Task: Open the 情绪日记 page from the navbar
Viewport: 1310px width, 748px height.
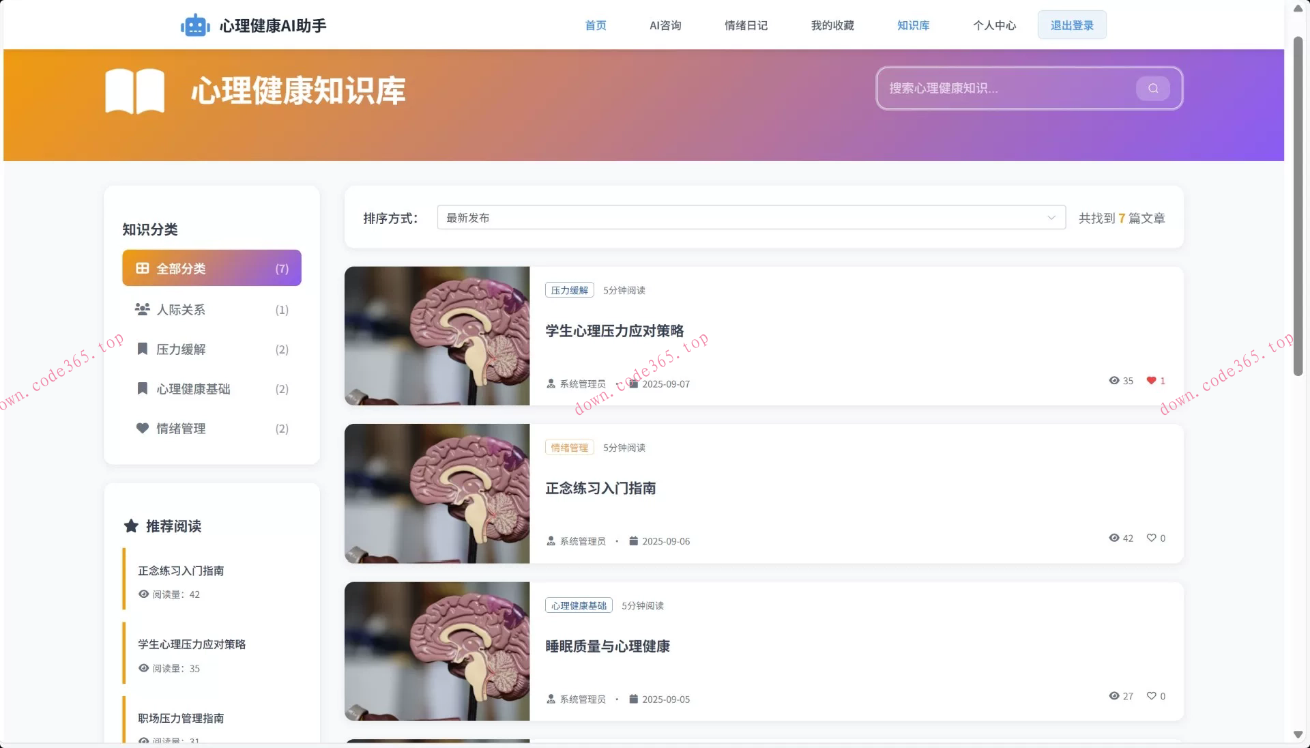Action: coord(746,25)
